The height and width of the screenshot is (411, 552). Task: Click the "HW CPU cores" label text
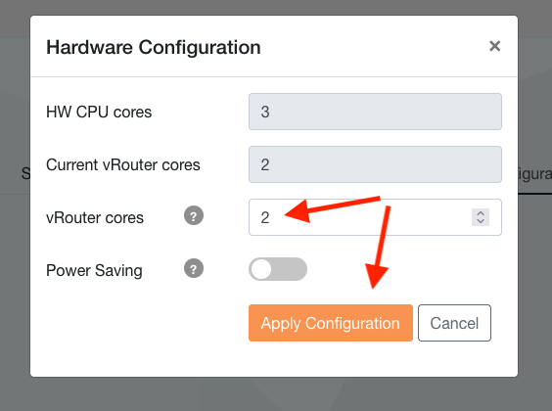[99, 112]
